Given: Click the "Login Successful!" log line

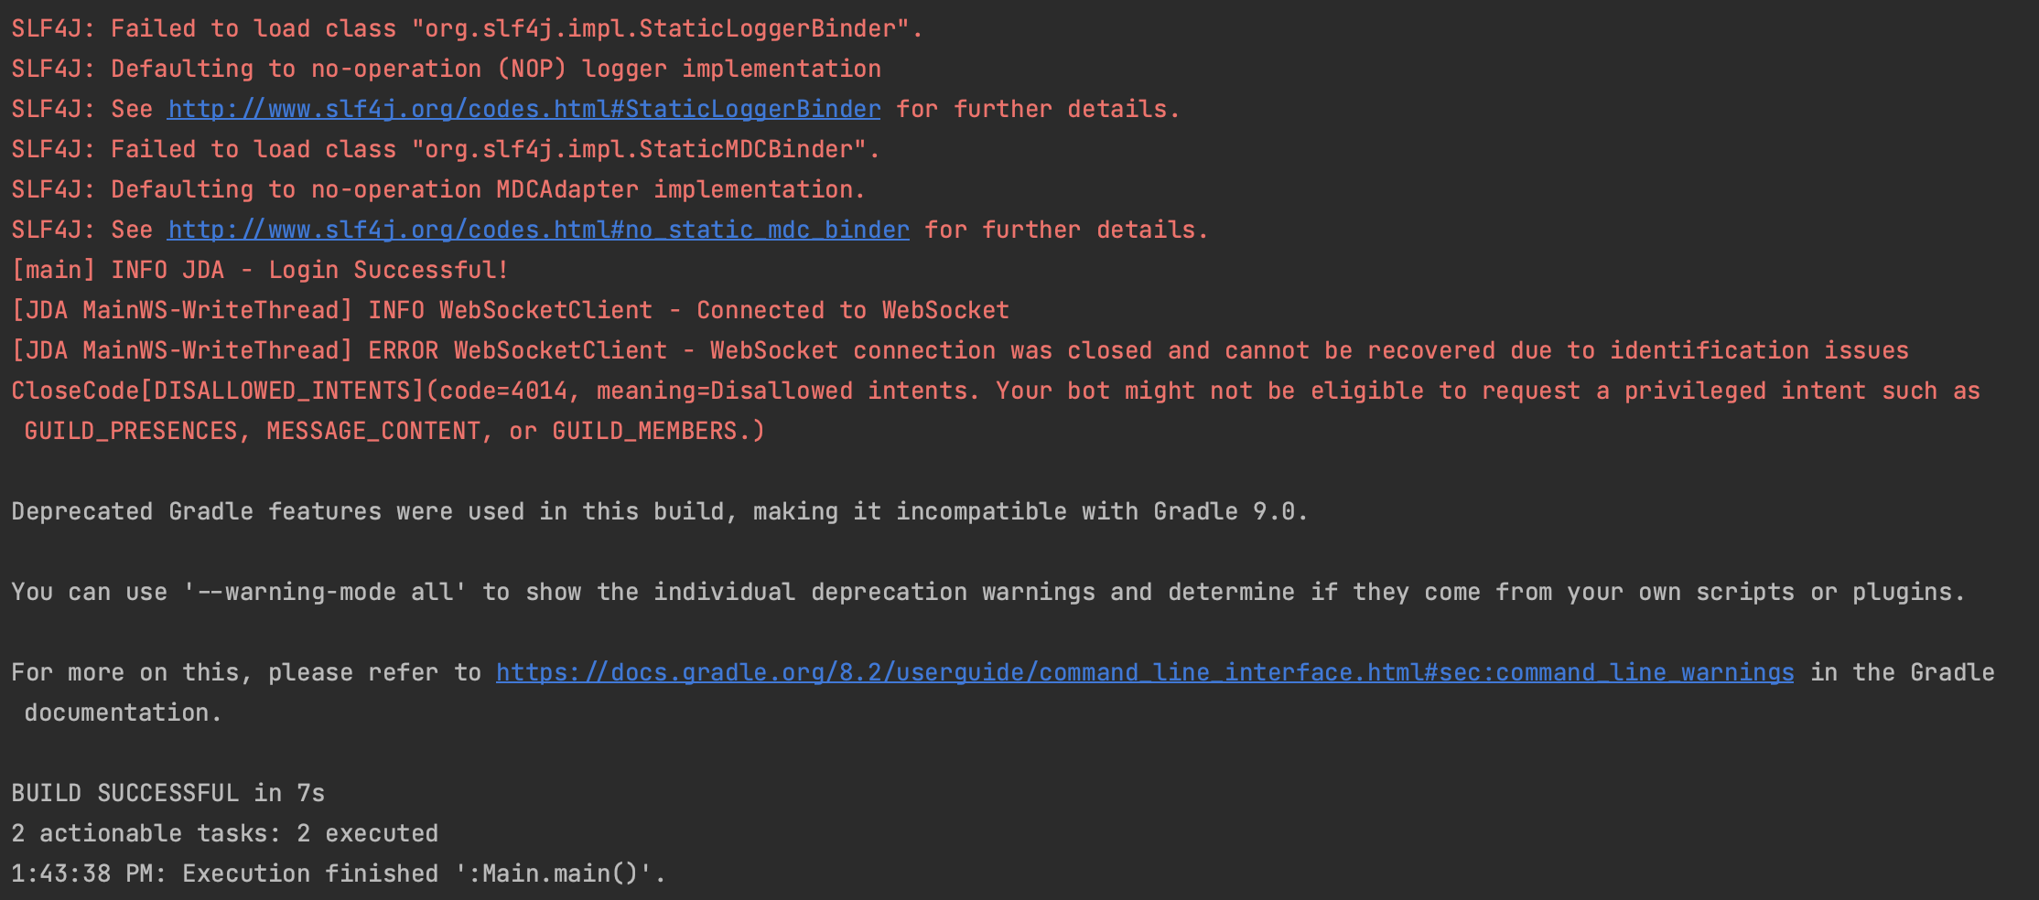Looking at the screenshot, I should point(260,270).
